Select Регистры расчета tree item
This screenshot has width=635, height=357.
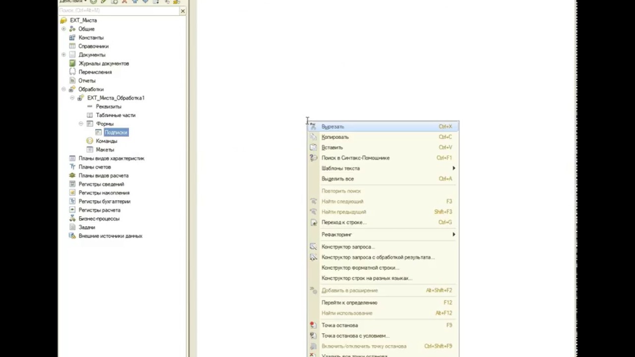point(99,210)
